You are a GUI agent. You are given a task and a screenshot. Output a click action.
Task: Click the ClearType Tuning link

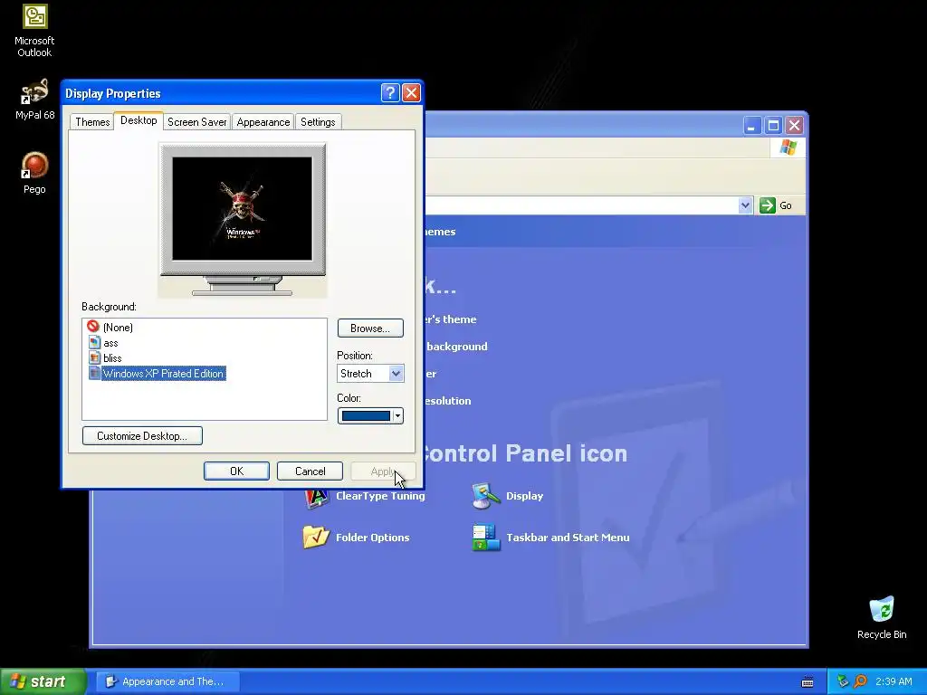pos(380,496)
